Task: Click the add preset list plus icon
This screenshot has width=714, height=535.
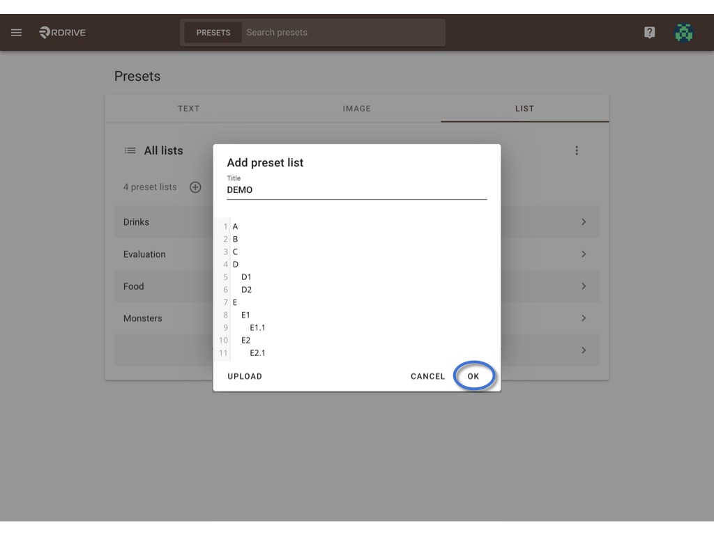Action: pyautogui.click(x=195, y=187)
